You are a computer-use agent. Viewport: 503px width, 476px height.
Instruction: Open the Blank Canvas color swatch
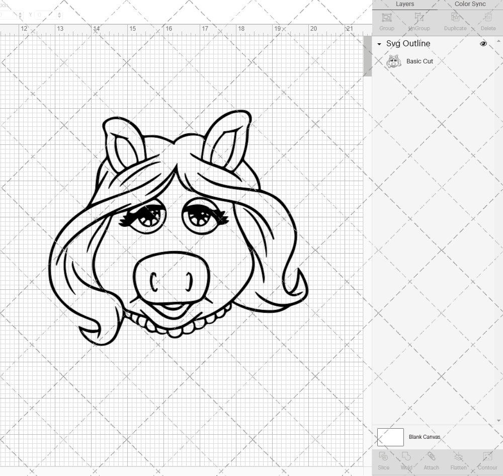tap(390, 437)
